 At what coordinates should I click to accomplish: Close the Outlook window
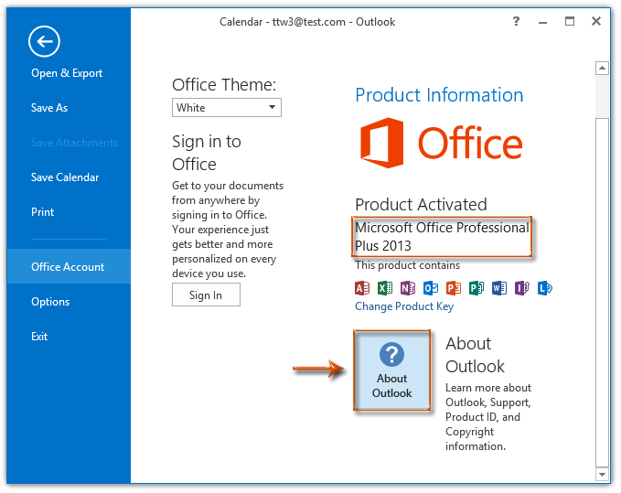click(596, 21)
